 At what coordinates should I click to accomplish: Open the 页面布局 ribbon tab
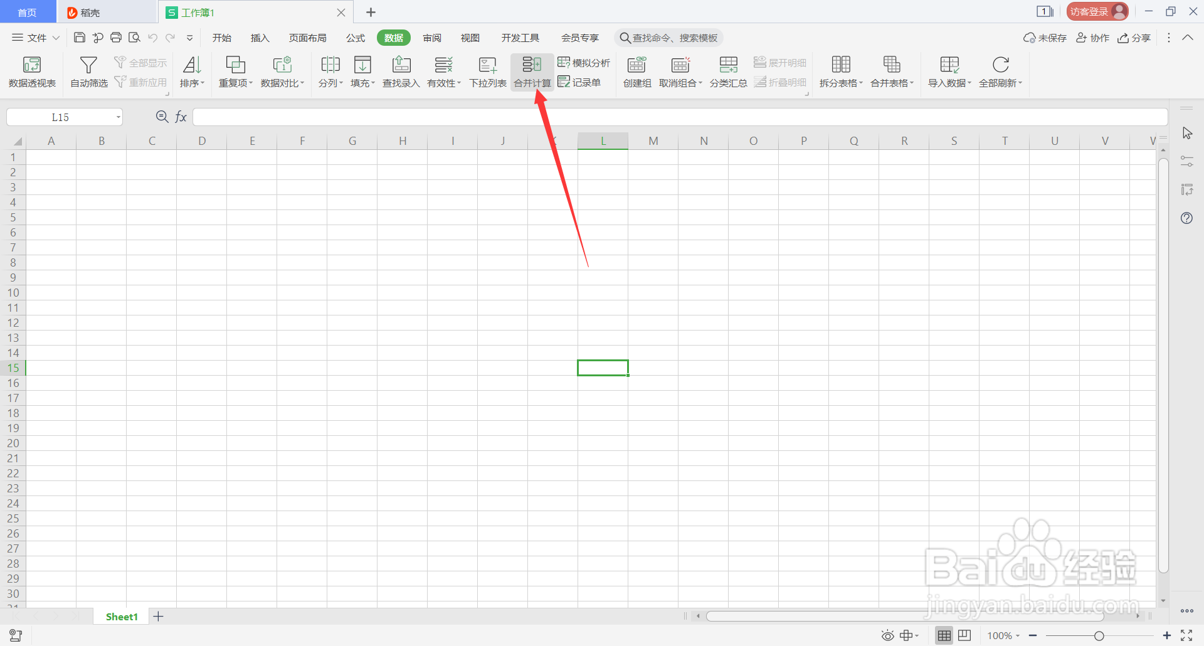(x=307, y=38)
